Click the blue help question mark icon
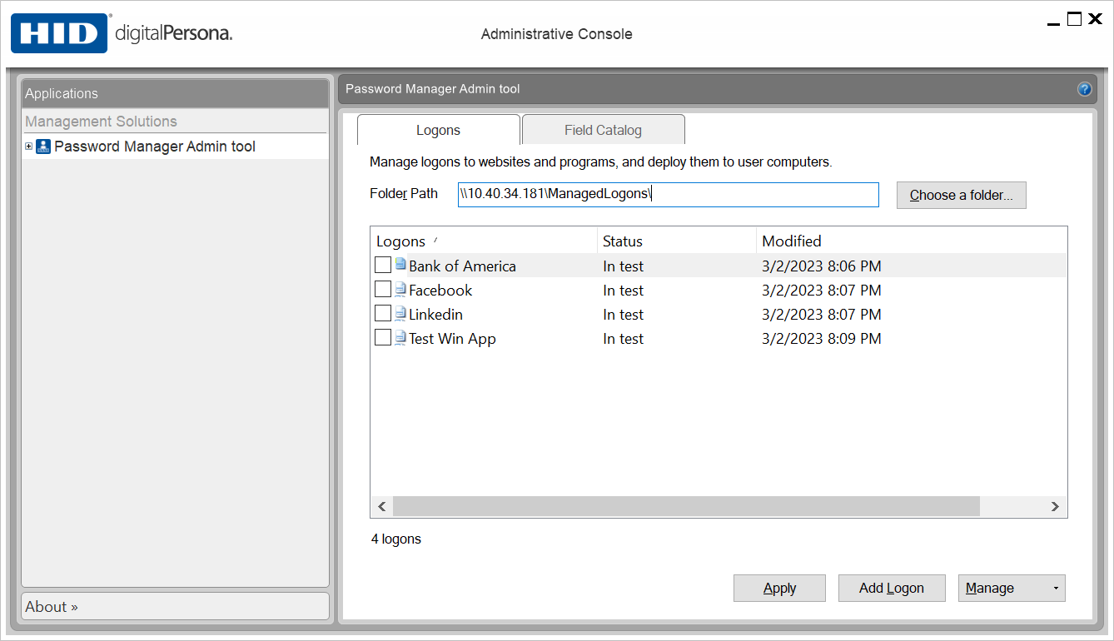The height and width of the screenshot is (641, 1114). point(1084,89)
